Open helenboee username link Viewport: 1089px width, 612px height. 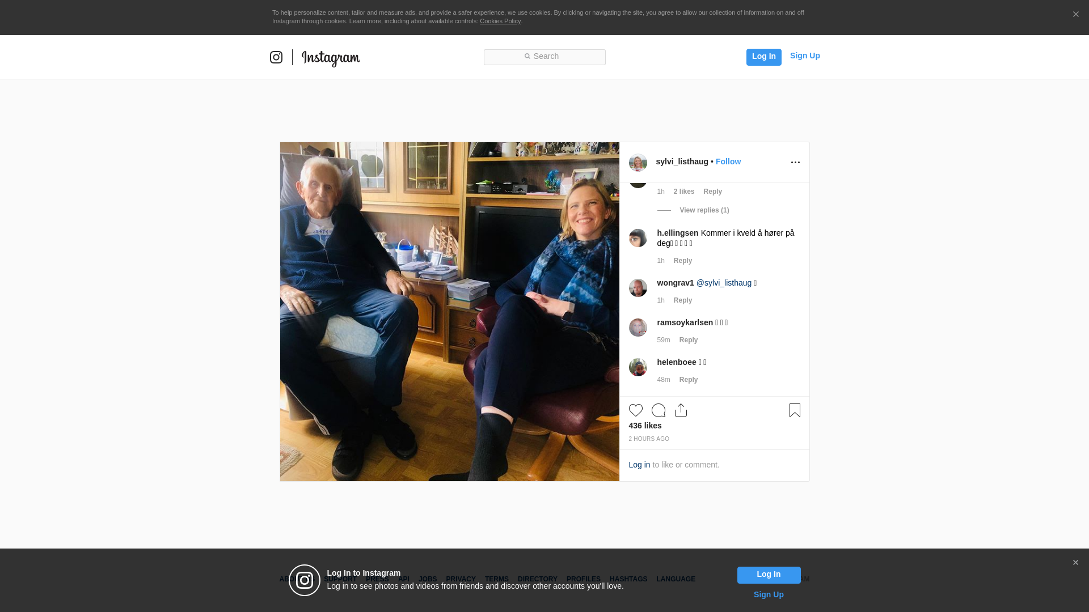676,362
